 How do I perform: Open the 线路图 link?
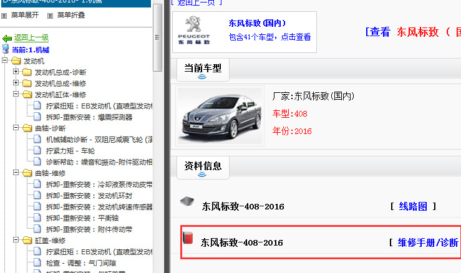point(413,206)
